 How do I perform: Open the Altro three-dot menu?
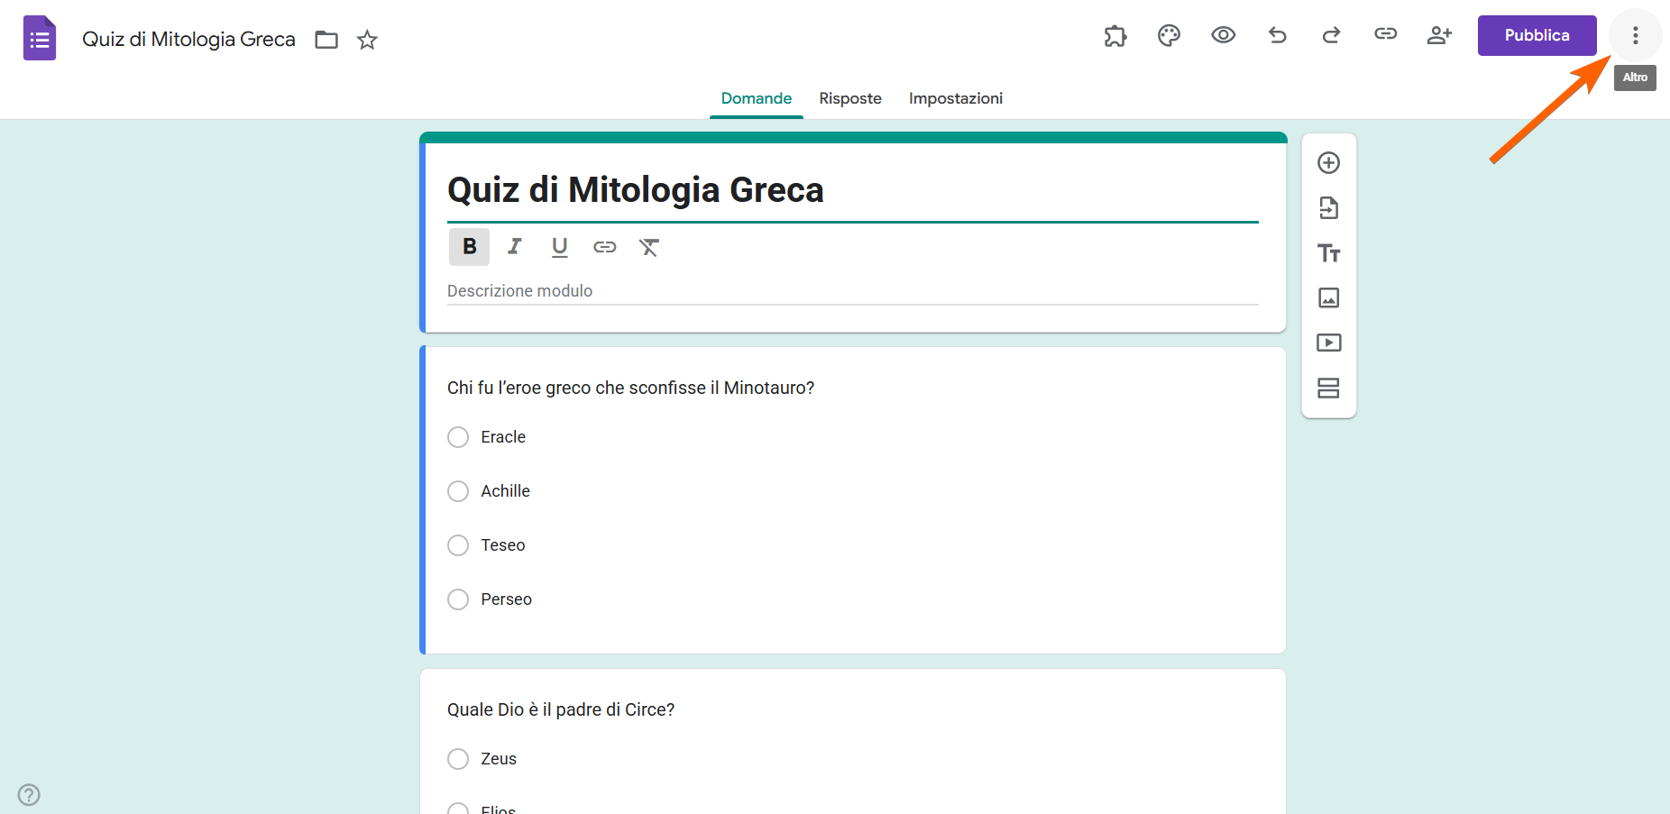tap(1635, 36)
